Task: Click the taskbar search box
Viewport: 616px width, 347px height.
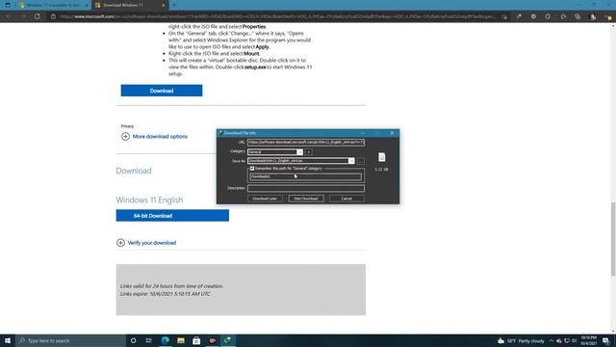Action: [x=70, y=340]
